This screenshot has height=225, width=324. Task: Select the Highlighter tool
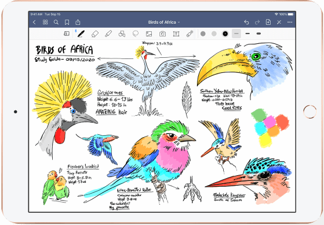pyautogui.click(x=108, y=34)
